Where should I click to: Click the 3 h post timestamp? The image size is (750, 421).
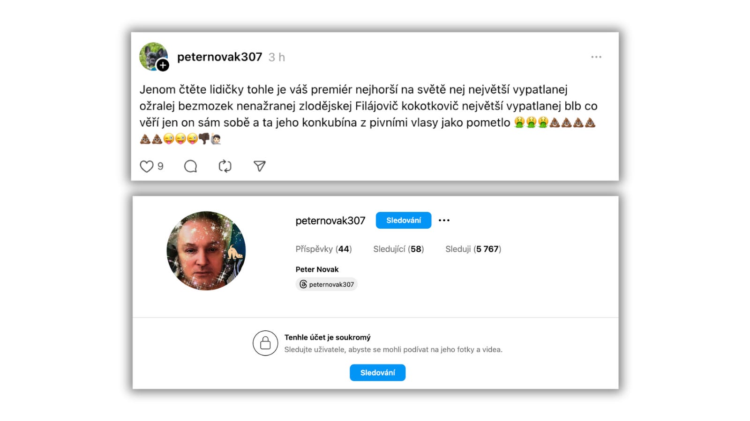(x=277, y=57)
